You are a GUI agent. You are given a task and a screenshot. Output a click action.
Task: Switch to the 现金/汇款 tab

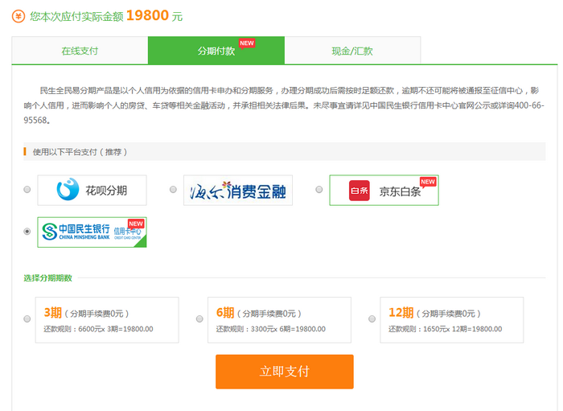[x=352, y=51]
